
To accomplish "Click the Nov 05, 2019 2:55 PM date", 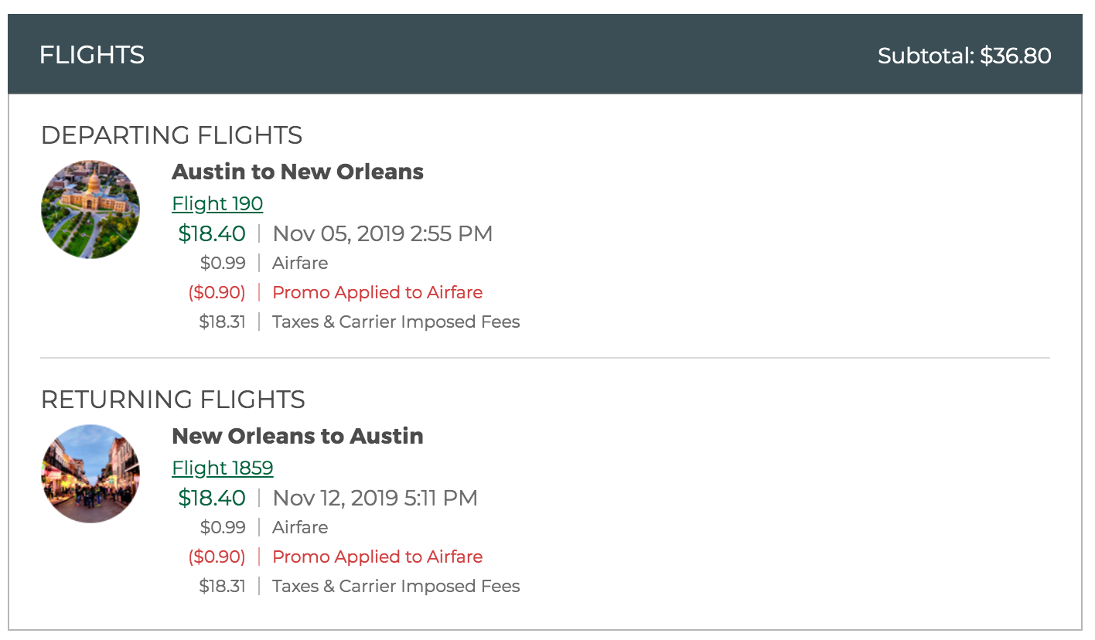I will point(383,233).
